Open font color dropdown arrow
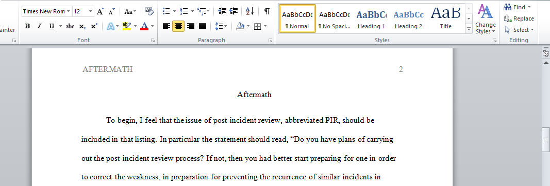This screenshot has height=186, width=550. coord(152,26)
